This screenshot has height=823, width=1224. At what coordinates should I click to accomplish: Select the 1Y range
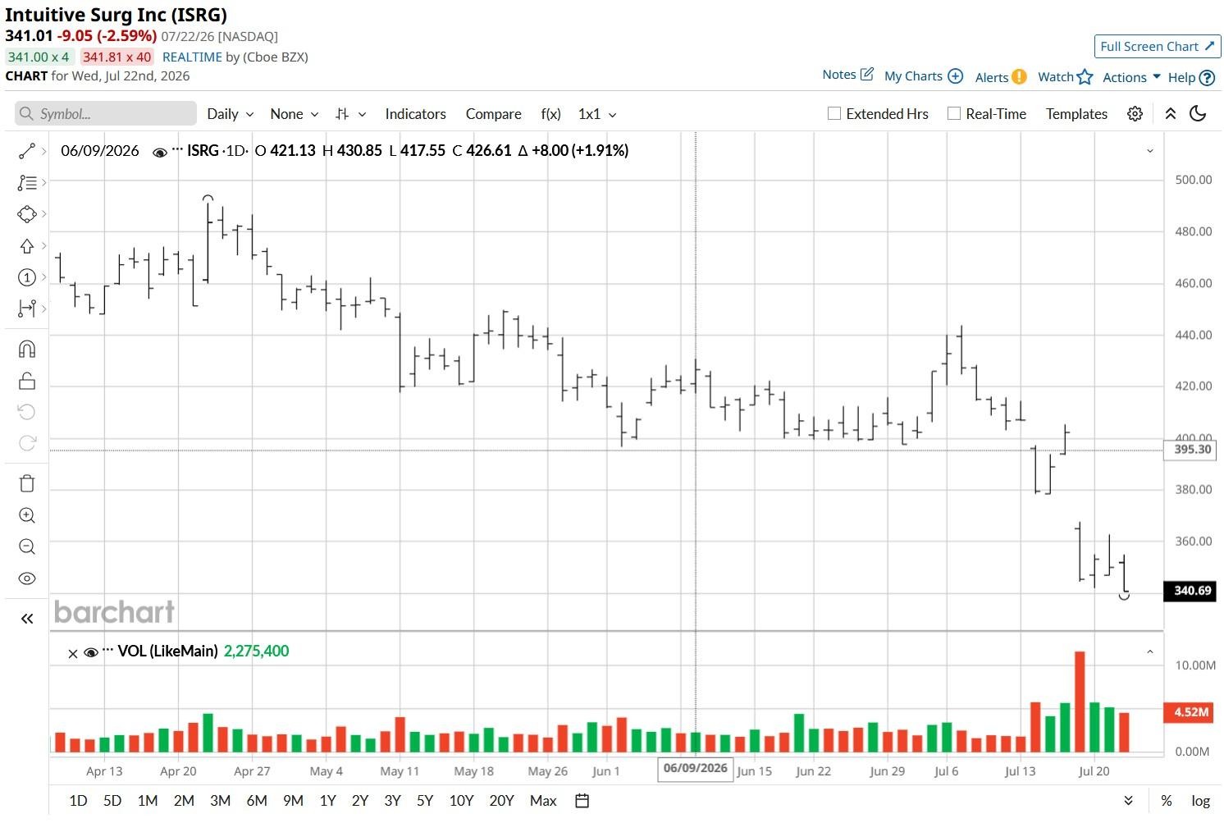[x=327, y=801]
